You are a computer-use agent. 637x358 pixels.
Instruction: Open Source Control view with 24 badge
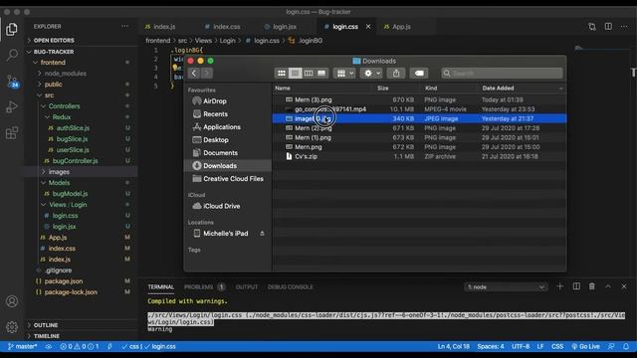(12, 82)
